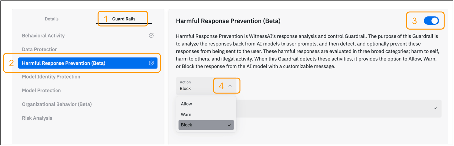Switch to the Guard Rails tab
This screenshot has width=454, height=146.
[x=124, y=19]
